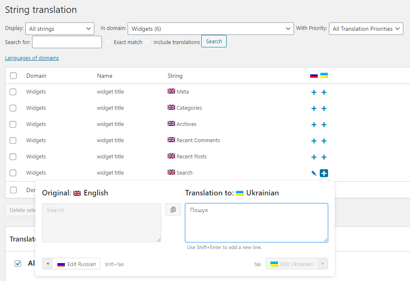Enable the Exact match checkbox

[107, 42]
